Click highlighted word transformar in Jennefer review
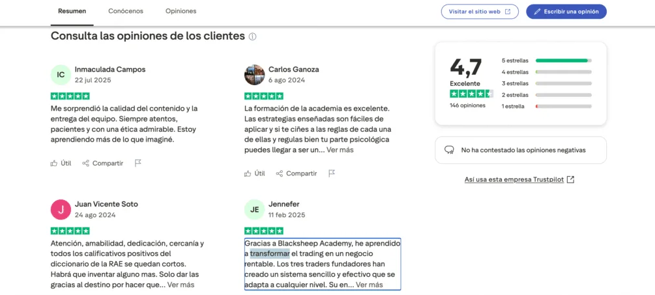The image size is (655, 295). [270, 254]
